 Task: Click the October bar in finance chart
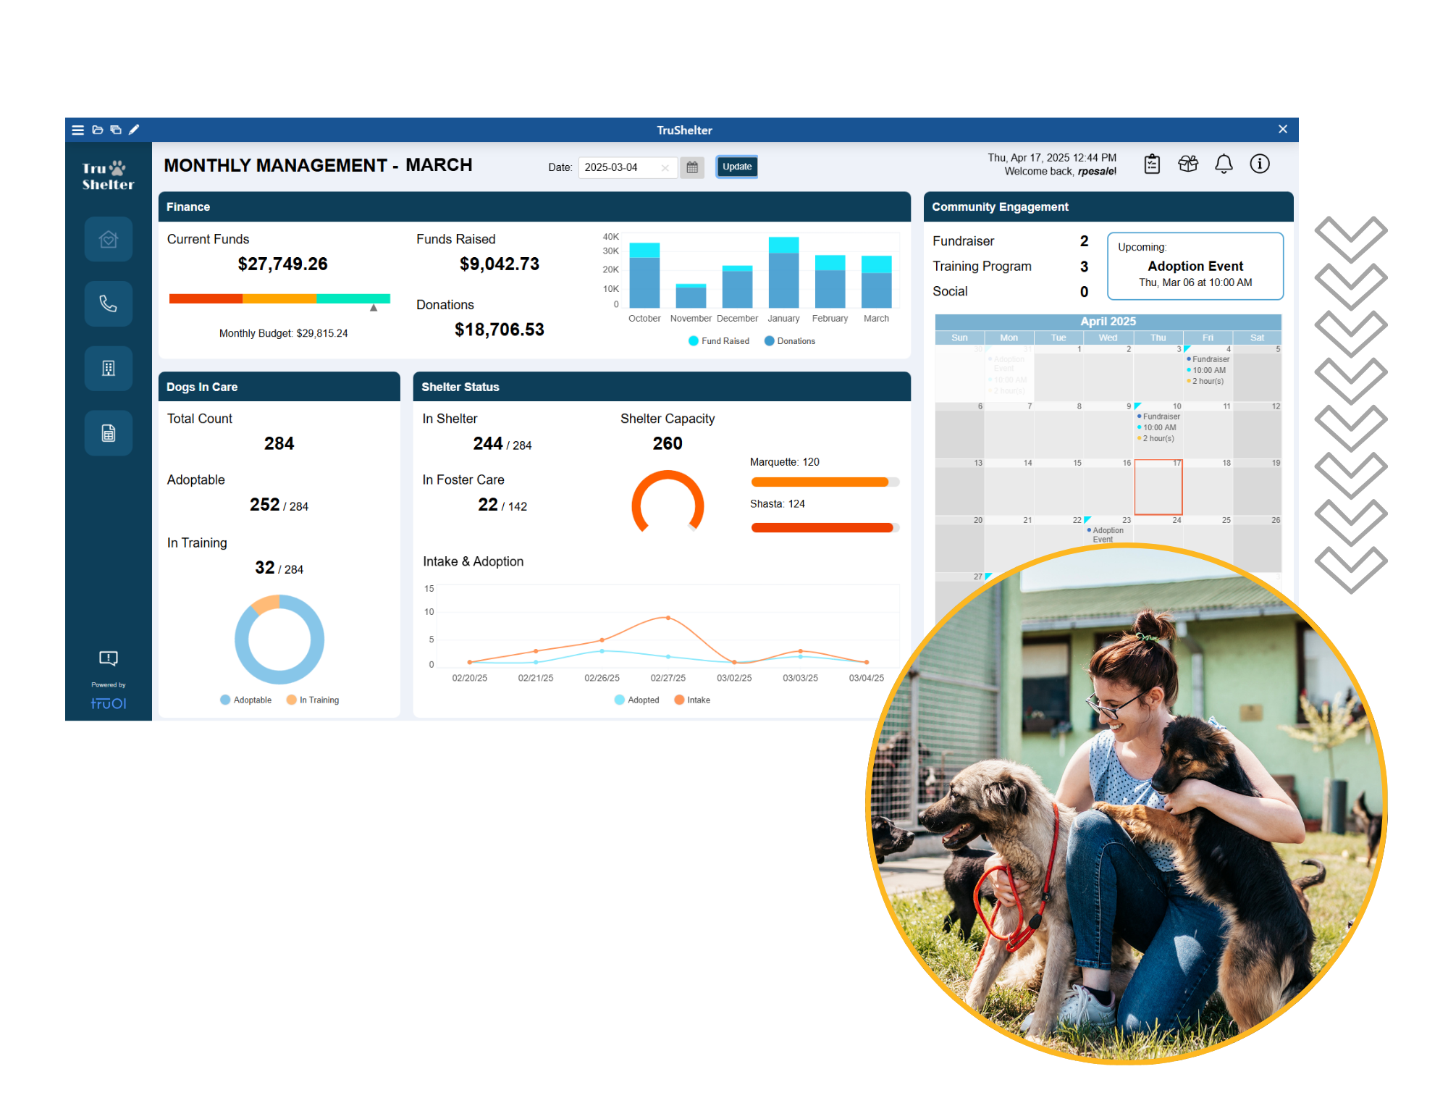pyautogui.click(x=644, y=276)
